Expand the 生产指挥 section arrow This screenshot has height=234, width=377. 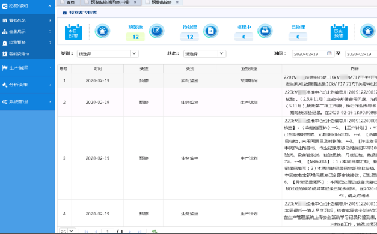[x=51, y=68]
